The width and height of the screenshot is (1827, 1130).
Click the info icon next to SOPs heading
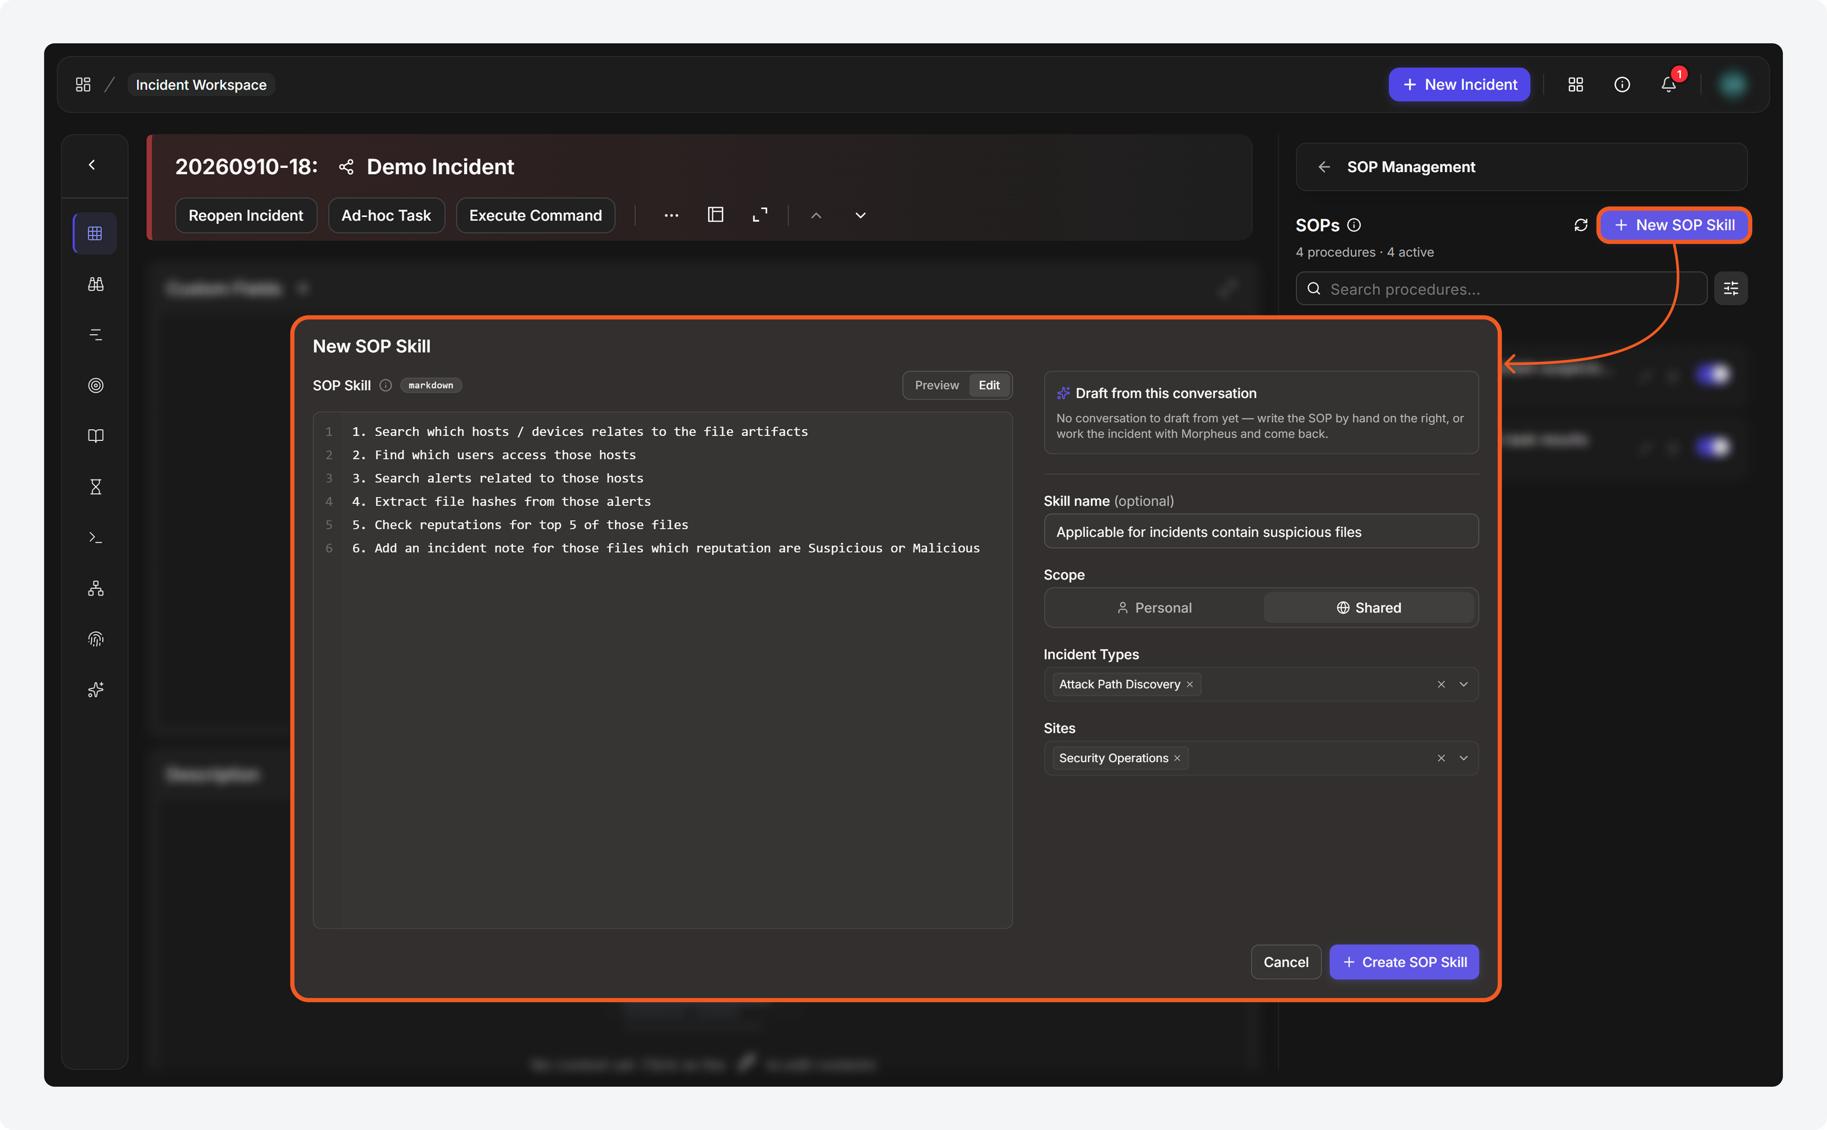click(x=1354, y=225)
